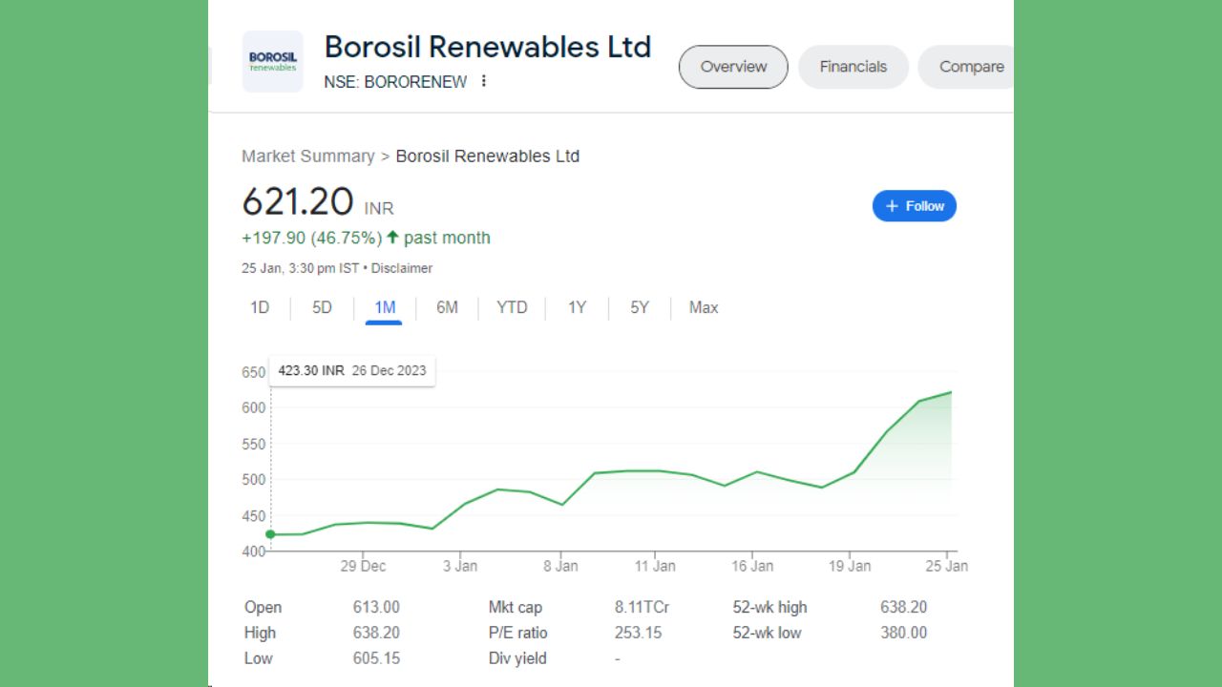Click the 19 Jan axis label

[x=850, y=566]
